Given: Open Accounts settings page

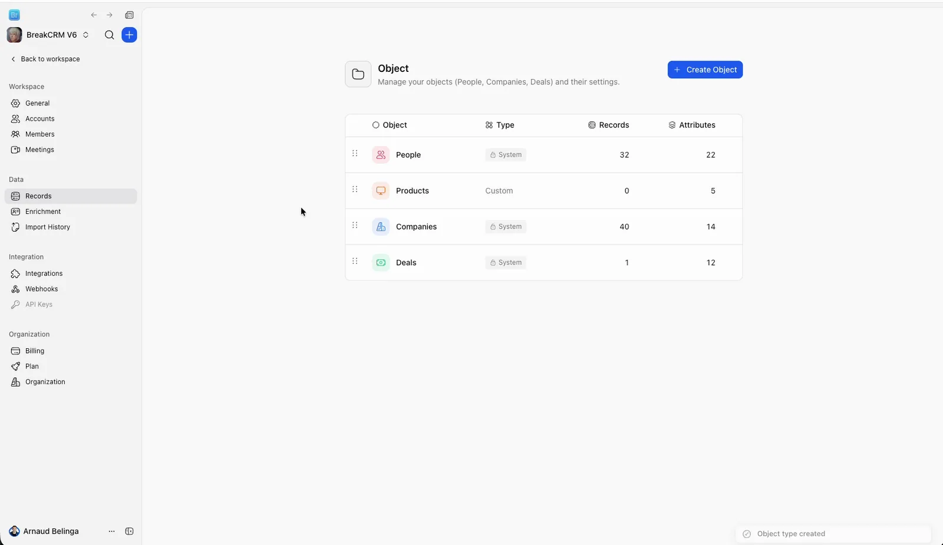Looking at the screenshot, I should pyautogui.click(x=71, y=118).
